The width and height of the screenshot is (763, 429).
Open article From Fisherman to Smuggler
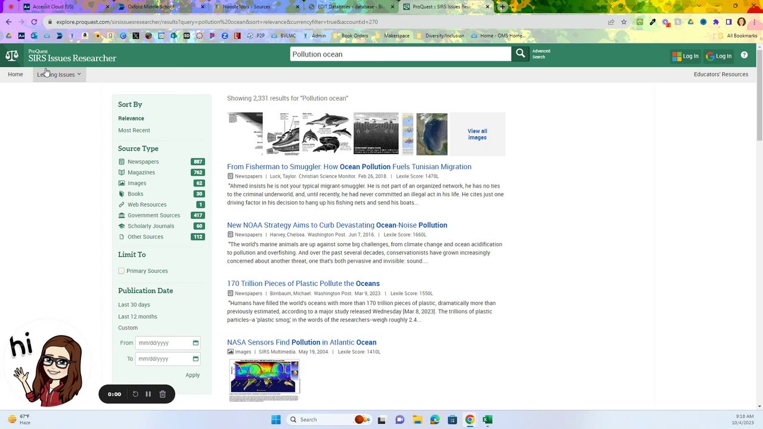[x=349, y=167]
